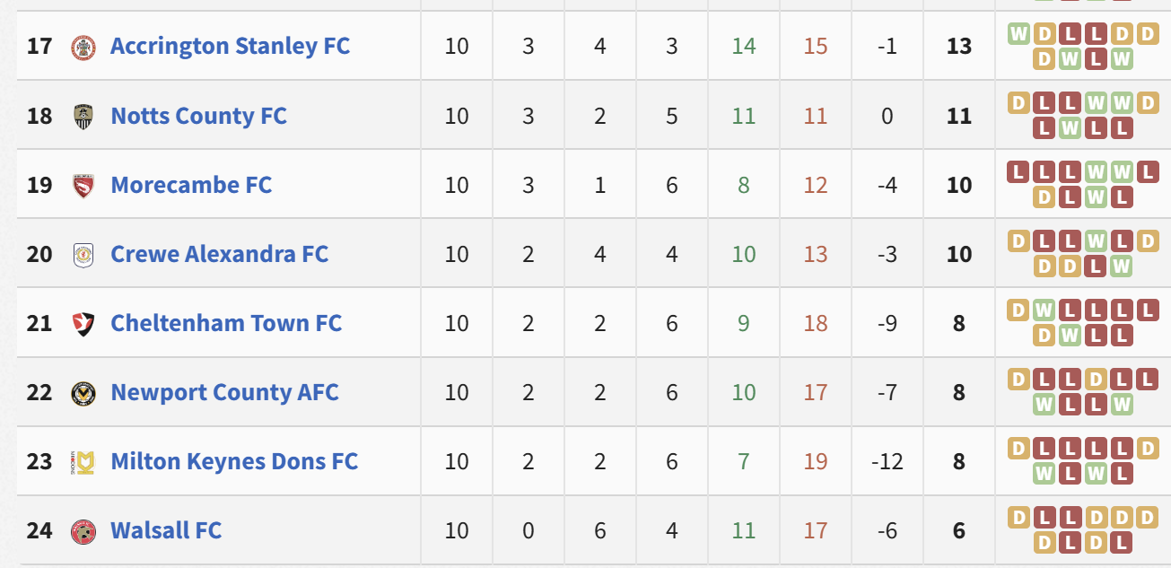Click the Accrington Stanley FC club crest
1171x568 pixels.
point(83,47)
